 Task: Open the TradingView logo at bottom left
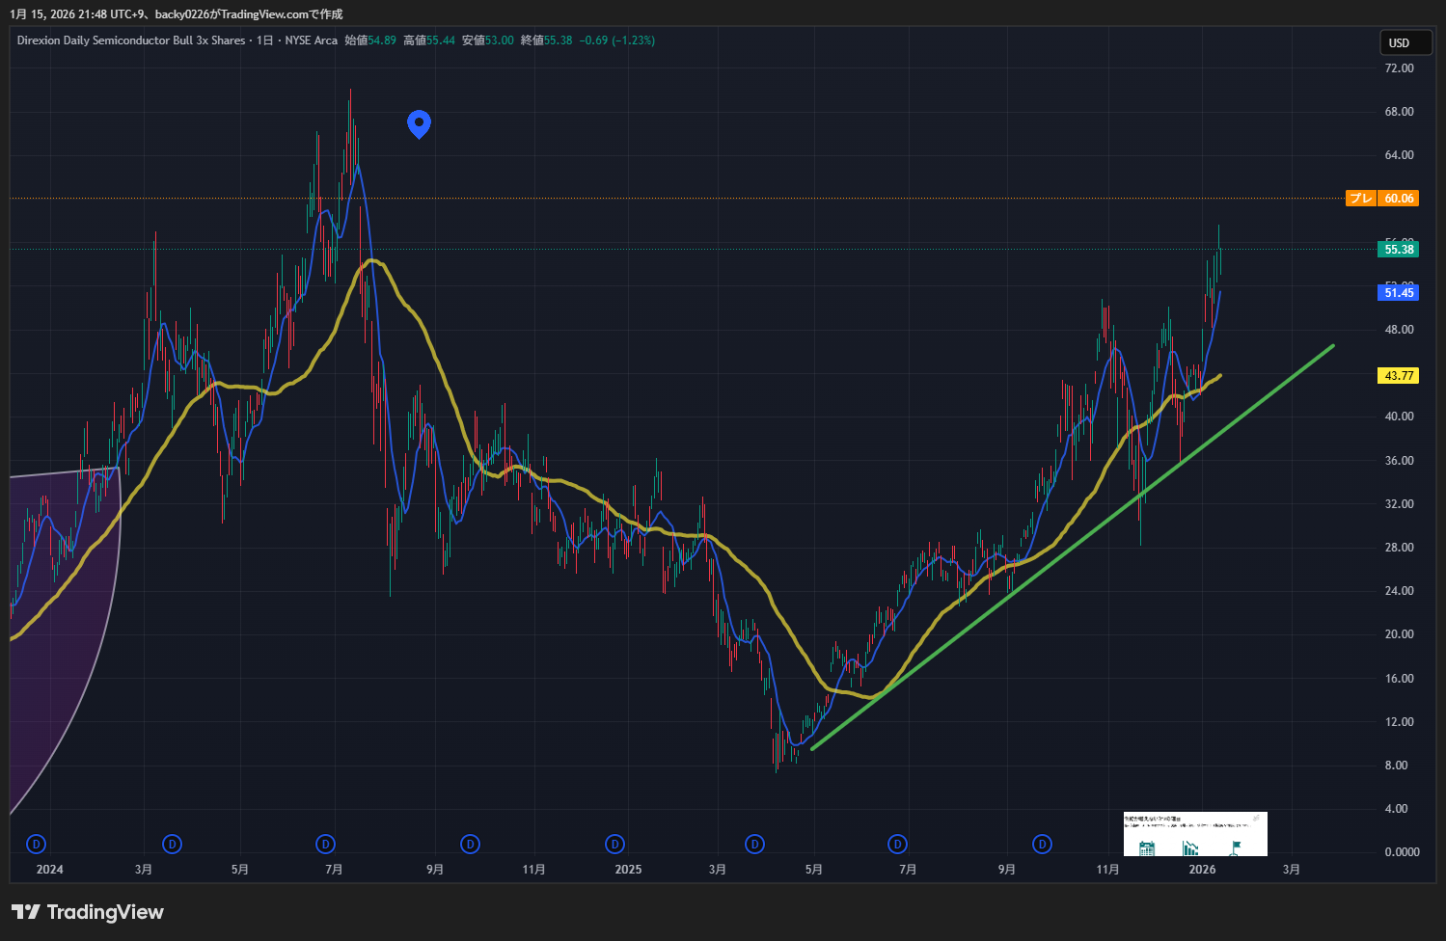click(x=88, y=912)
